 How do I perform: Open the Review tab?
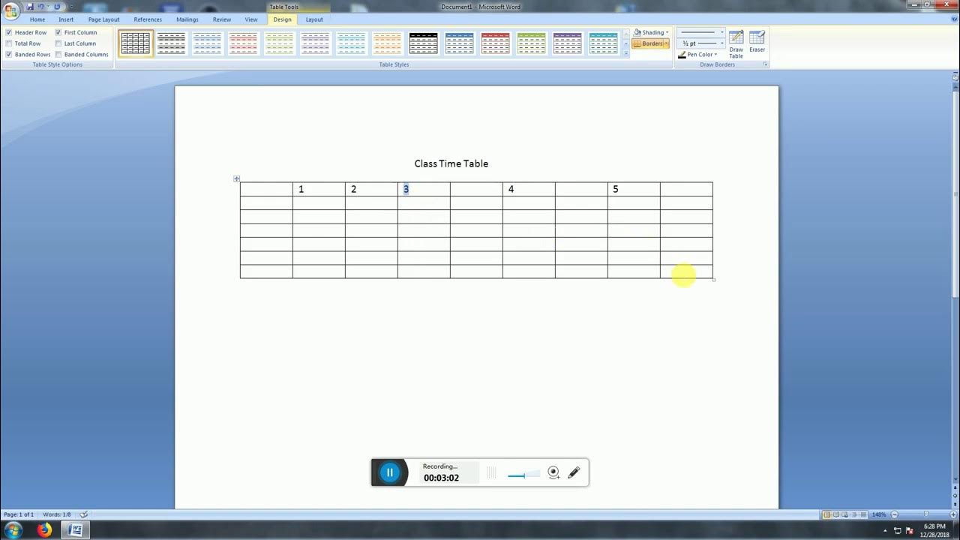coord(222,19)
